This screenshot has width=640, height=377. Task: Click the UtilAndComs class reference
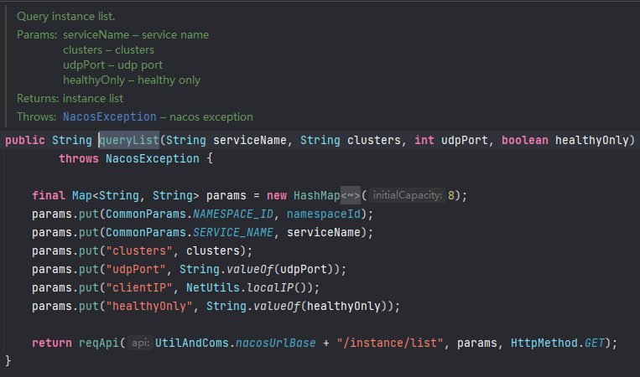coord(193,343)
